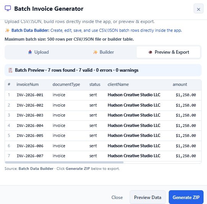Click the clipboard icon in Batch Preview banner
This screenshot has height=204, width=207.
pyautogui.click(x=10, y=70)
